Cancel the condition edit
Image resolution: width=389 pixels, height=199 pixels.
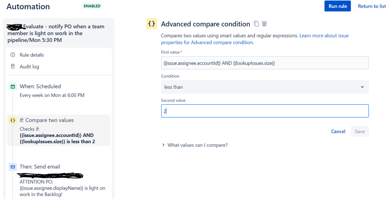[x=338, y=131]
